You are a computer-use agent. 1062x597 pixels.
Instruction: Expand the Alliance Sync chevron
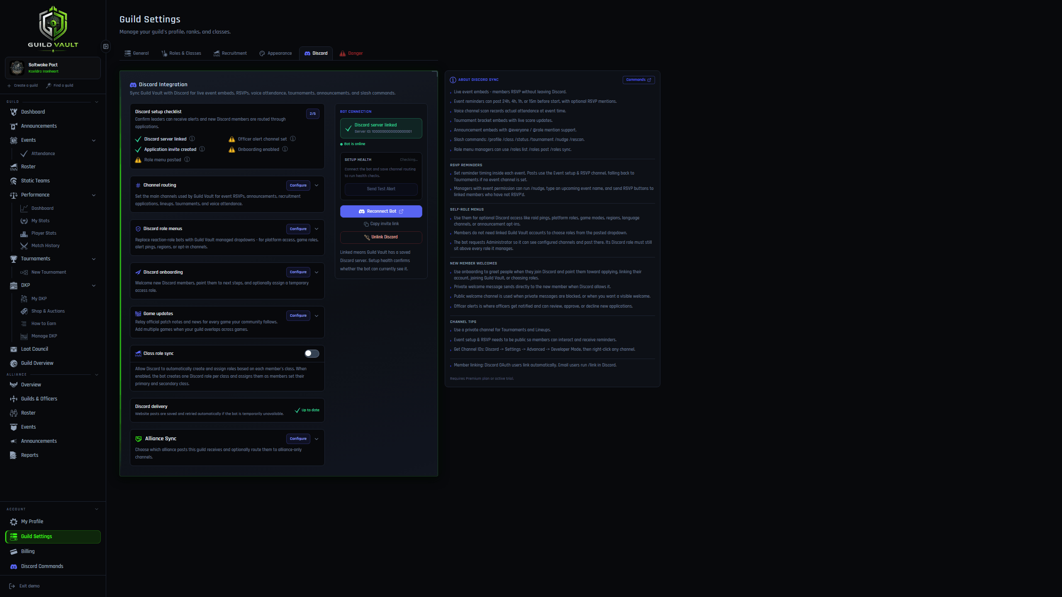click(x=317, y=439)
